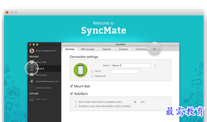Click the Nexus S phone icon in sidebar

pos(32,68)
